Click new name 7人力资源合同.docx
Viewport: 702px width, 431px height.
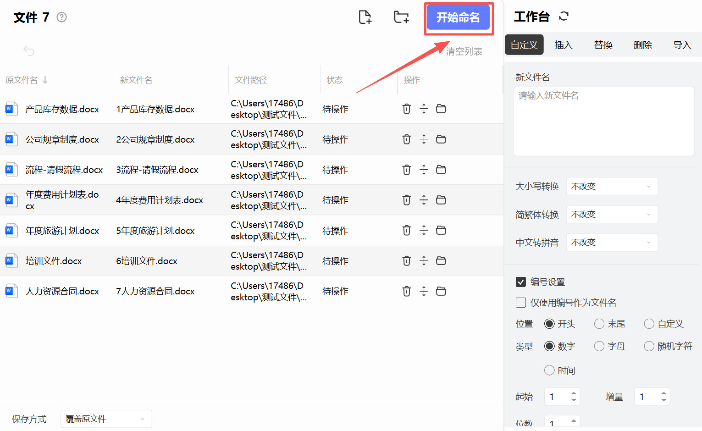click(x=155, y=291)
